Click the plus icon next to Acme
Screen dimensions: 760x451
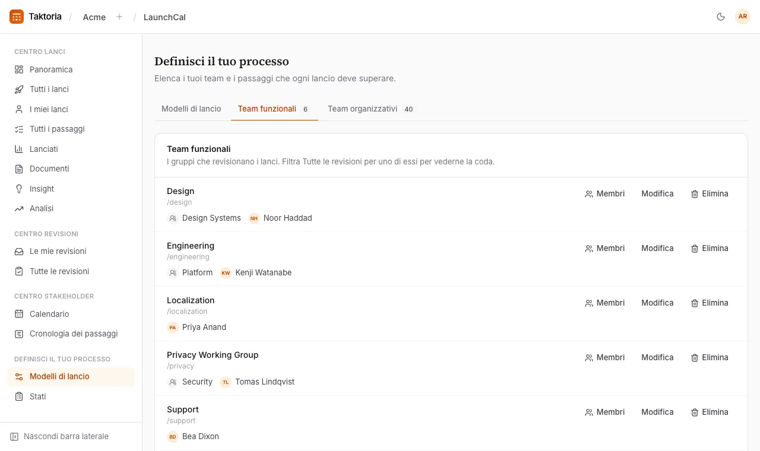[x=119, y=17]
